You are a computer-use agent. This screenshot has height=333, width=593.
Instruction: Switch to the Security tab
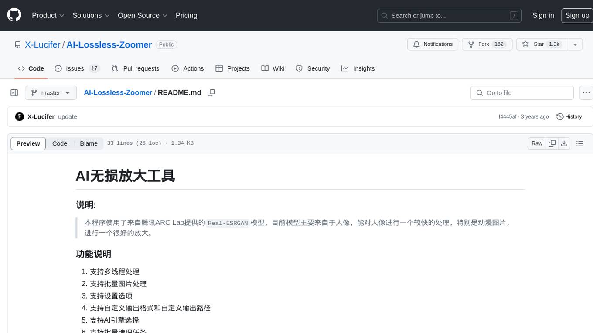click(313, 68)
